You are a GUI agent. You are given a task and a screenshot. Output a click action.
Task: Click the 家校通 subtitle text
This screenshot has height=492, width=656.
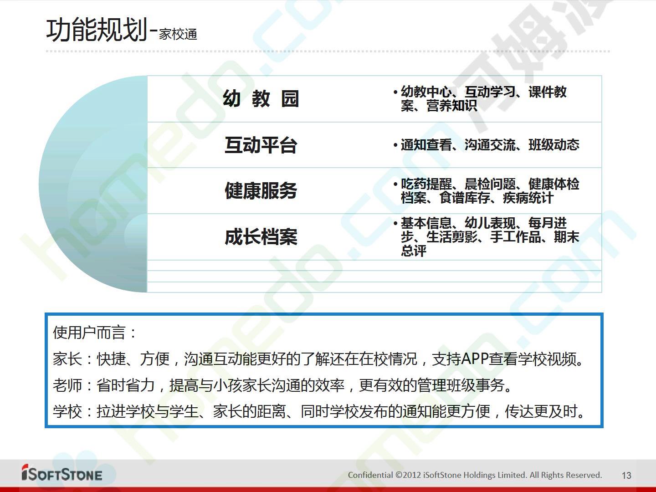[x=178, y=35]
